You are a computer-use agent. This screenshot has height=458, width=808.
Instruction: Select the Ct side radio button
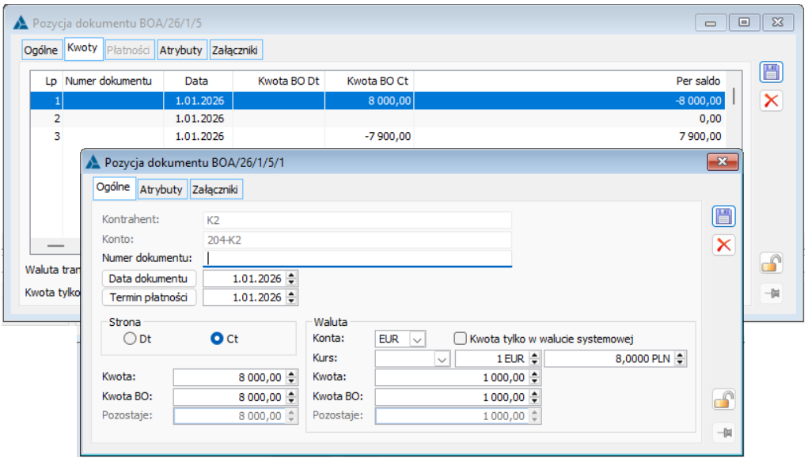[217, 339]
